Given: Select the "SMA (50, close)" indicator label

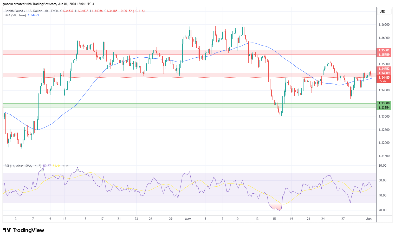Looking at the screenshot, I should point(15,15).
